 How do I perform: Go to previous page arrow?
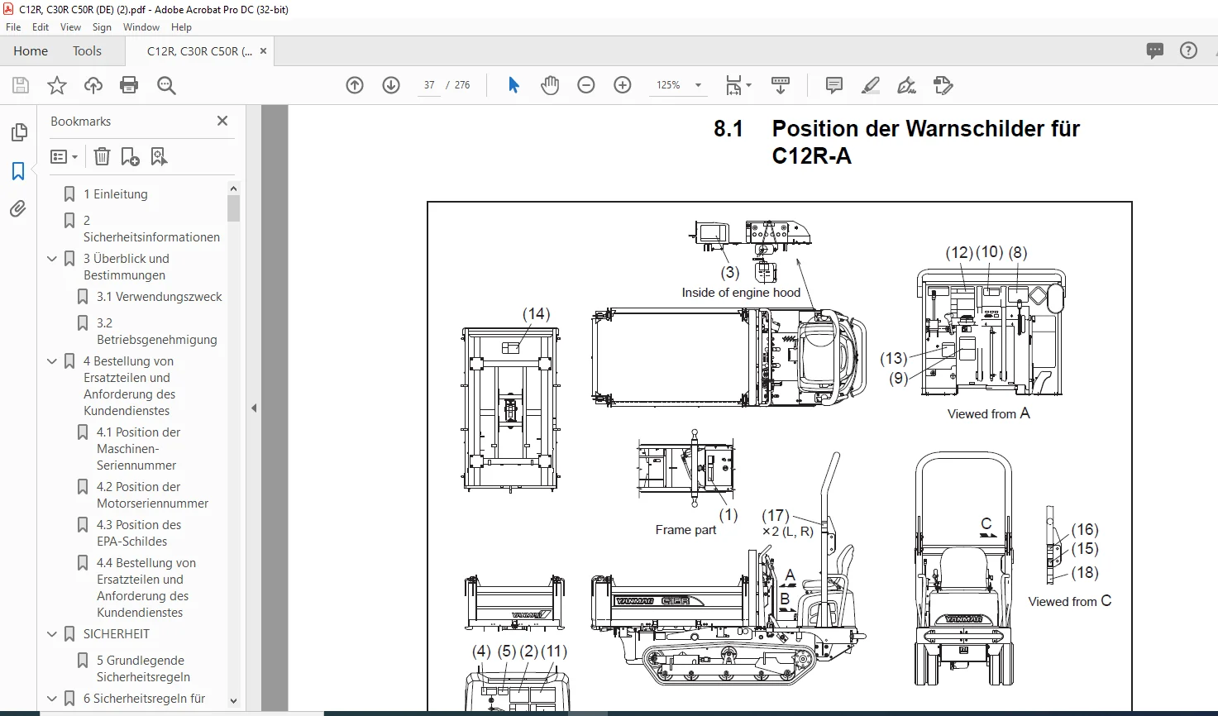355,85
